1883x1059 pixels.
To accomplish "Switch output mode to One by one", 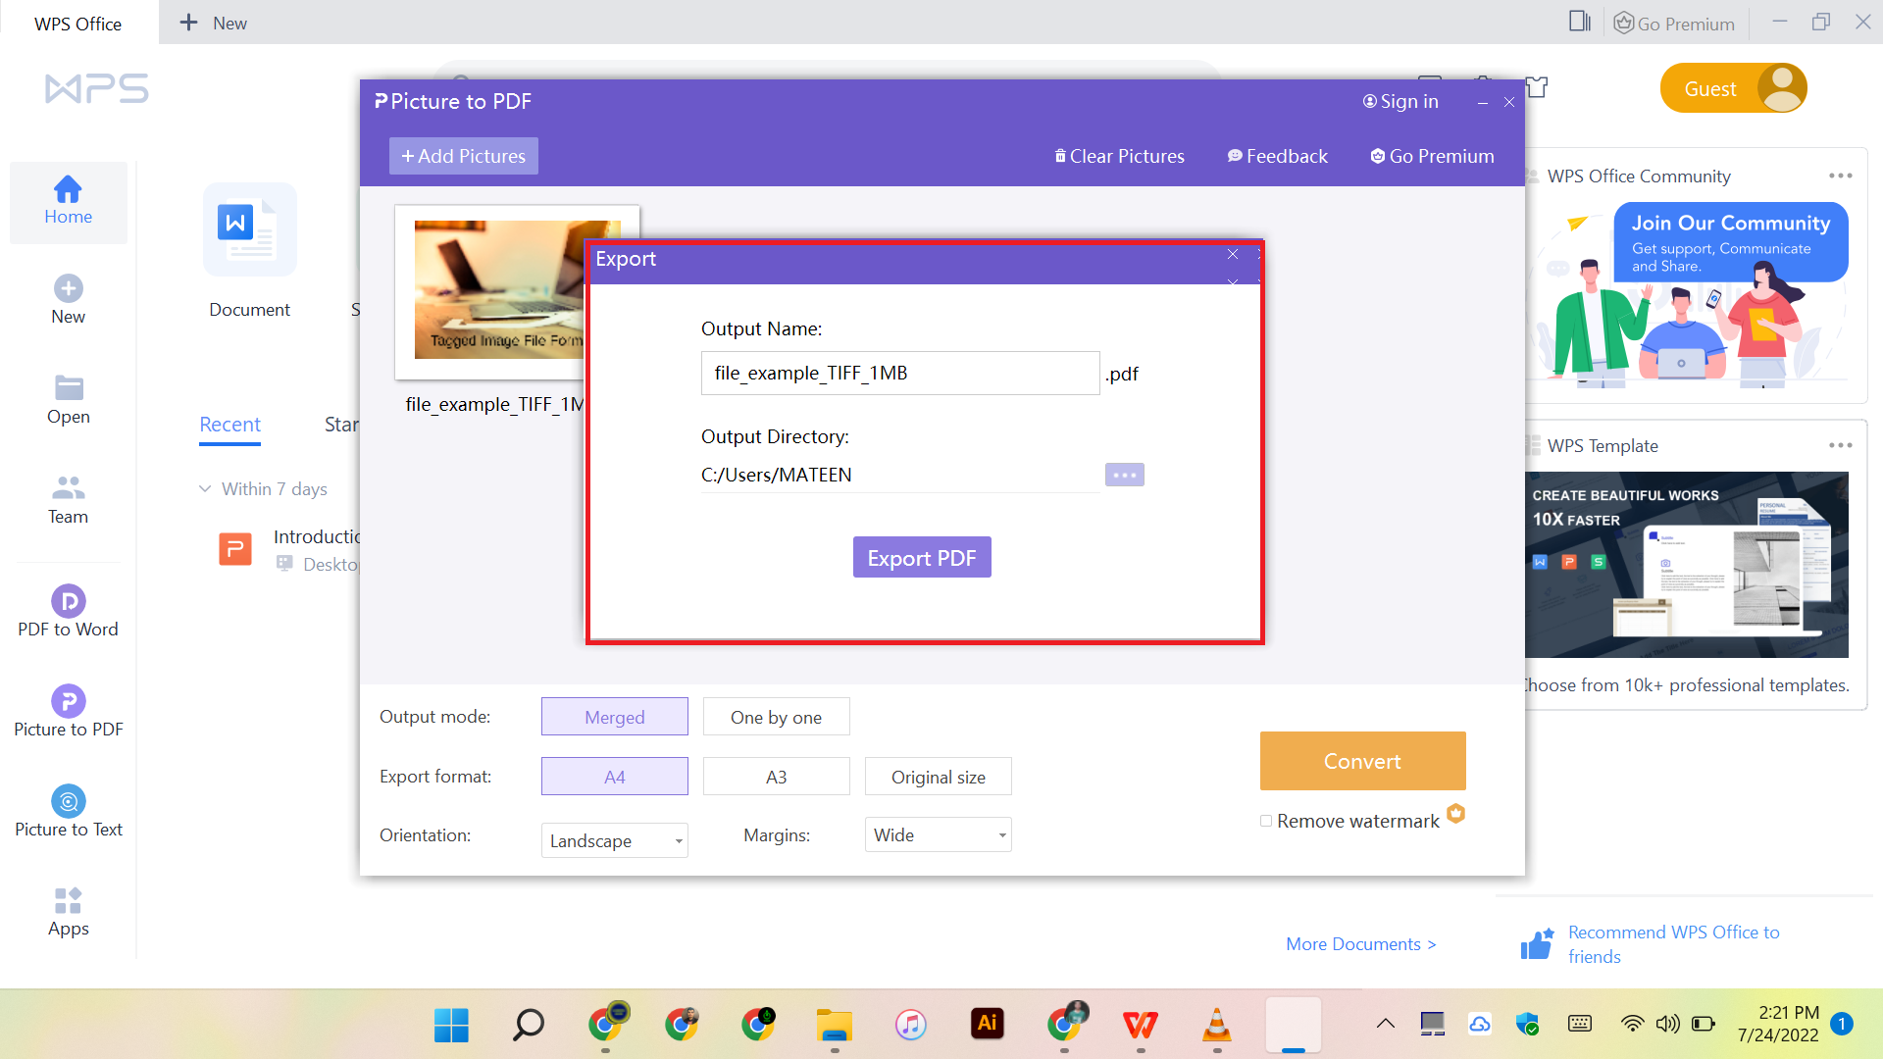I will 776,717.
